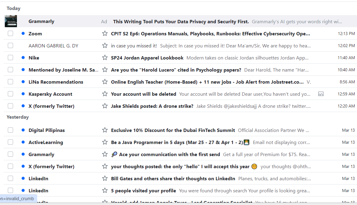Viewport: 357px width, 205px height.
Task: Star the Zoom CPIT S2 Ep6 email
Action: click(105, 34)
